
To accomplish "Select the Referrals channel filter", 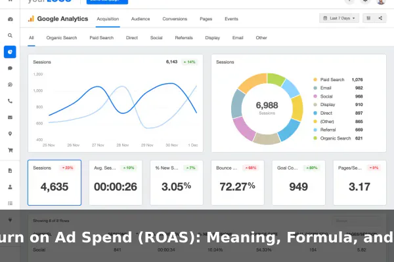I will (184, 37).
